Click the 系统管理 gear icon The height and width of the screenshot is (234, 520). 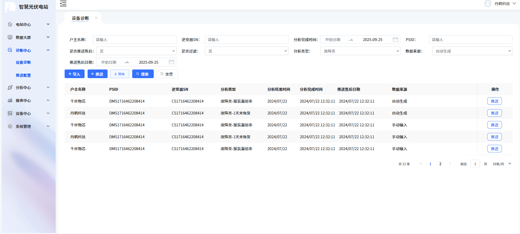pyautogui.click(x=10, y=127)
